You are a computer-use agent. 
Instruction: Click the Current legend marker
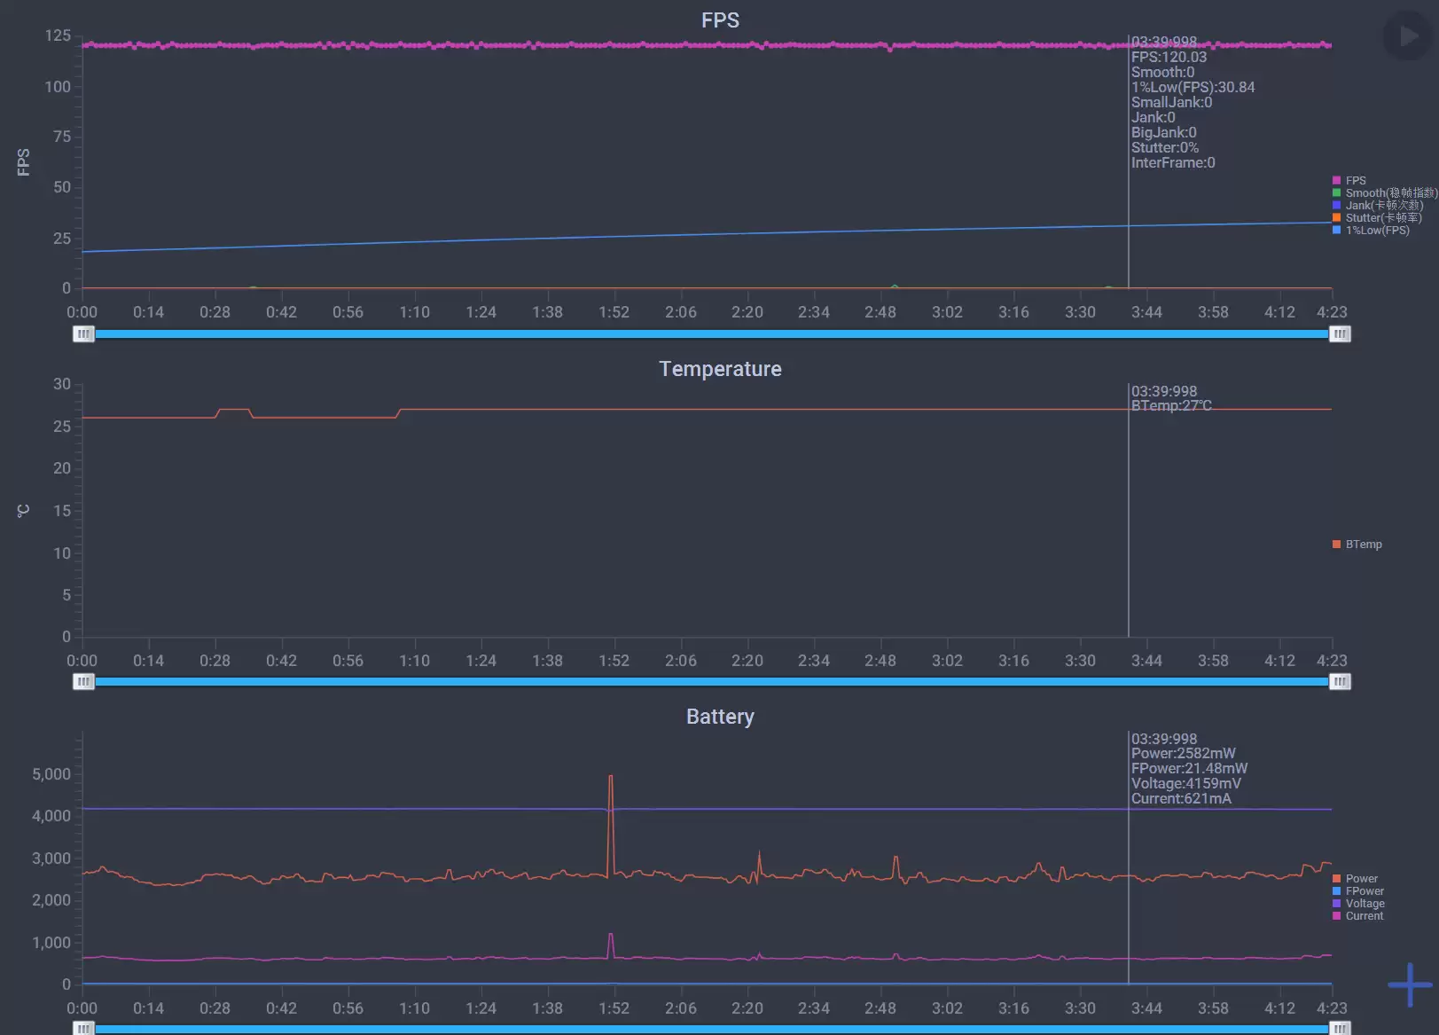click(x=1338, y=916)
